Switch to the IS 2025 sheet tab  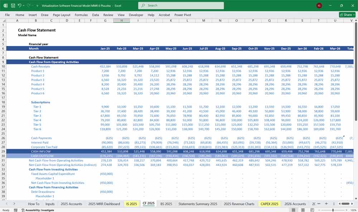tap(131, 204)
